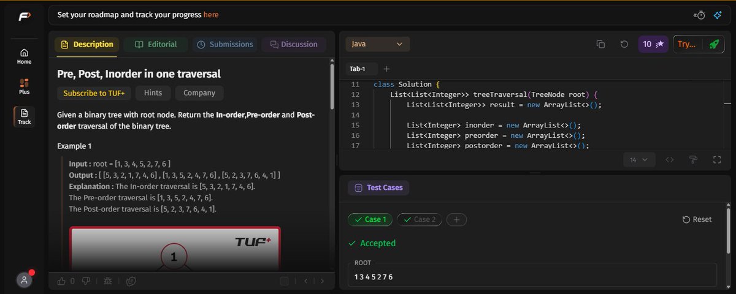Click the Try... button
The height and width of the screenshot is (294, 736).
[688, 44]
